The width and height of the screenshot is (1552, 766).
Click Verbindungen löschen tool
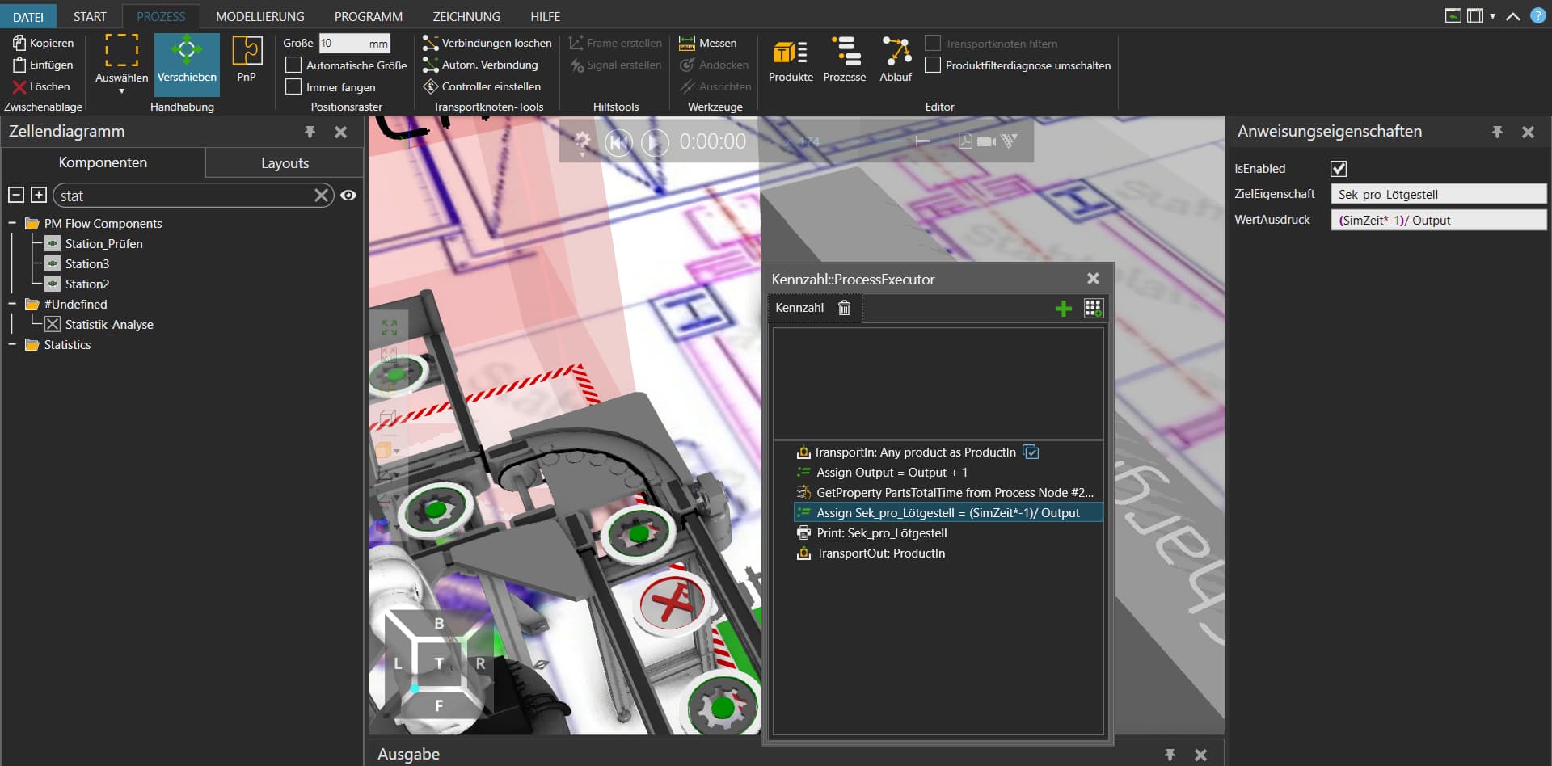coord(487,43)
